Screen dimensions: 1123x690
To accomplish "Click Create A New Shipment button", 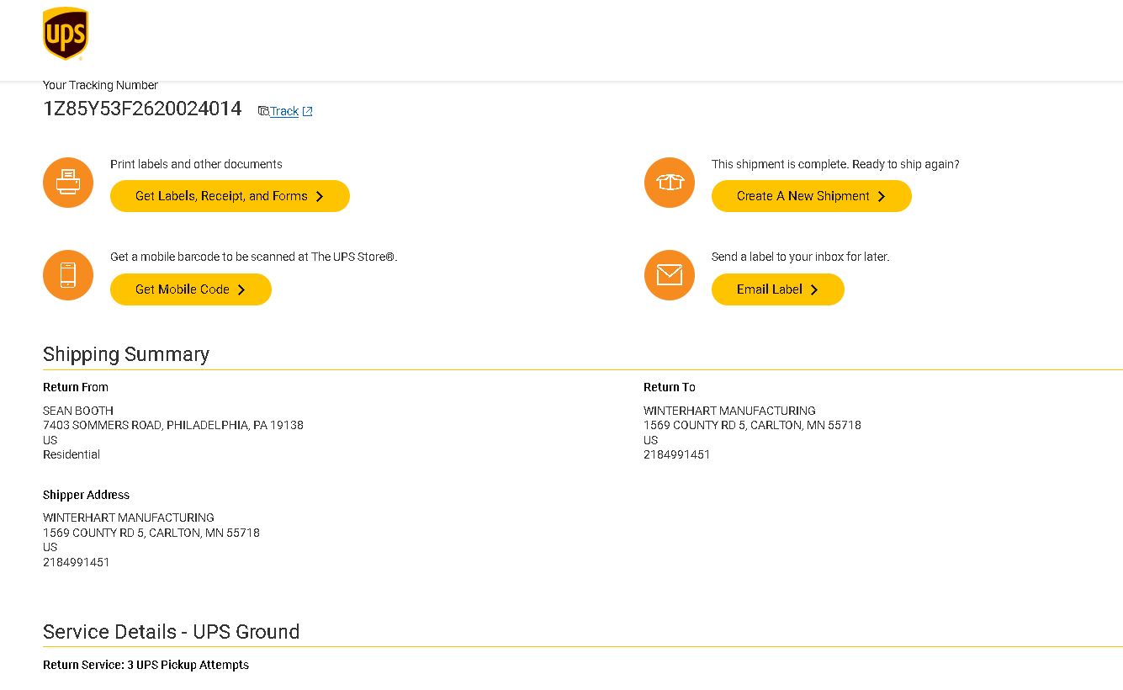I will (x=811, y=196).
